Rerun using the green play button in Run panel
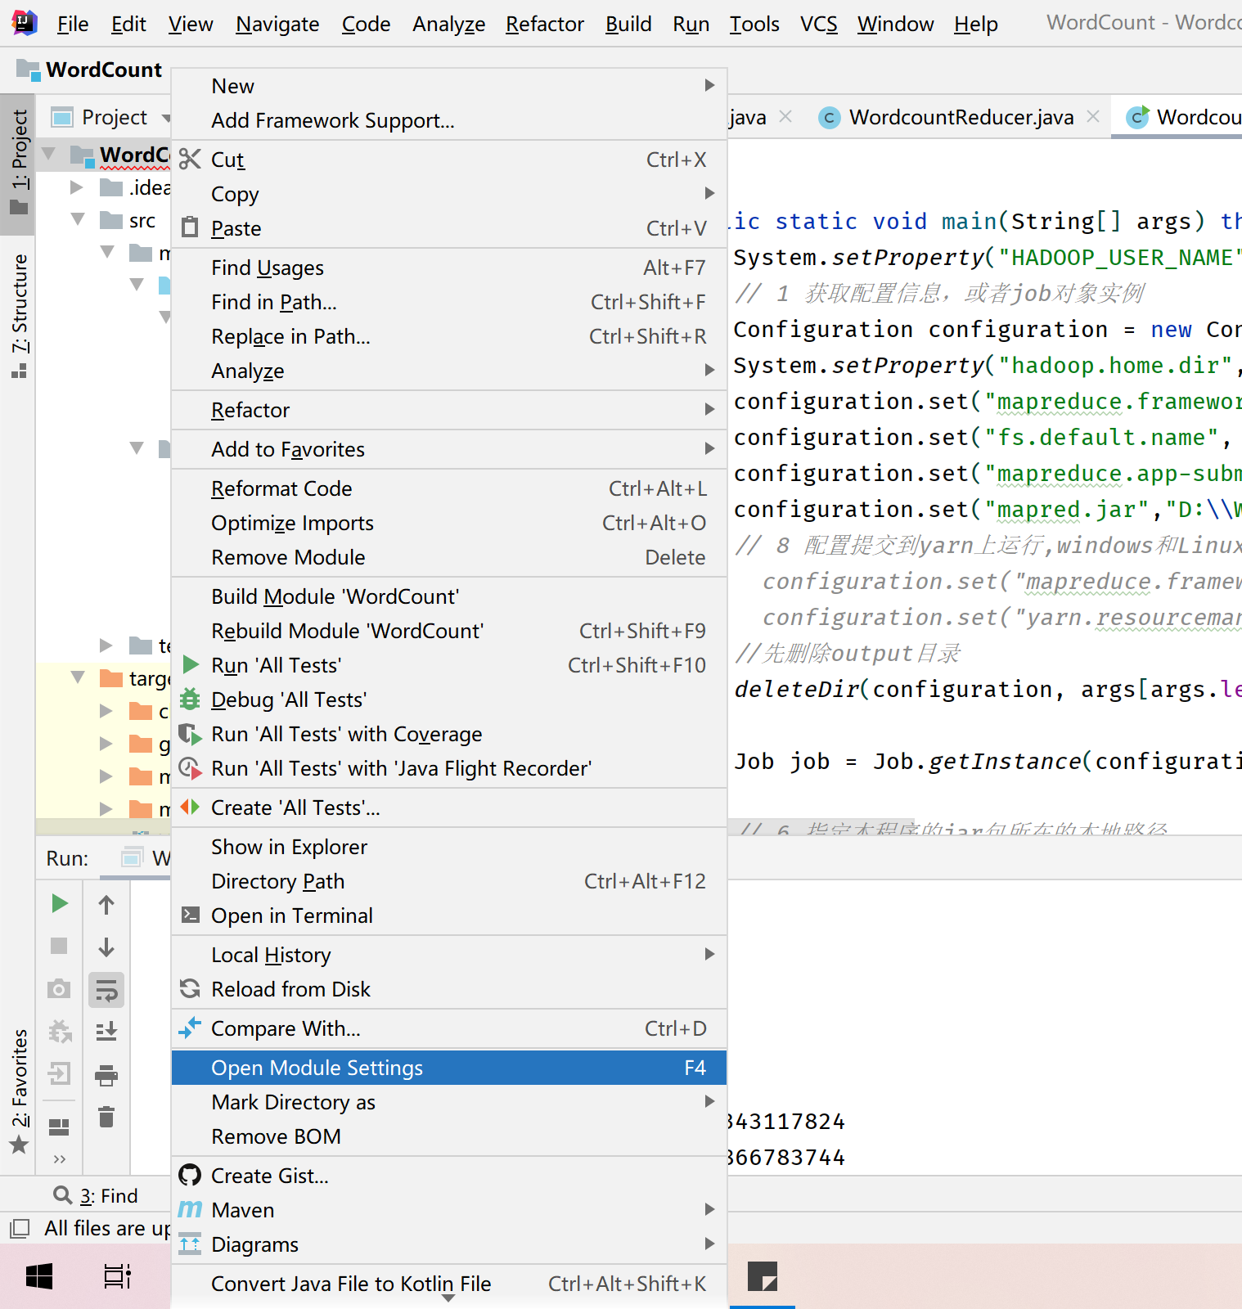The height and width of the screenshot is (1309, 1242). [59, 903]
